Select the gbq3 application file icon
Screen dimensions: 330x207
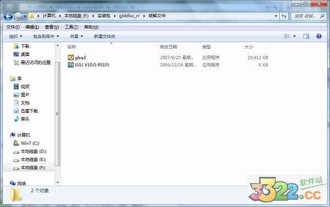click(x=71, y=57)
